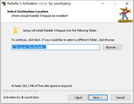This screenshot has width=134, height=104.
Task: Click the 'Where should Rebelle 5 Repack be installed?' text
Action: (40, 16)
